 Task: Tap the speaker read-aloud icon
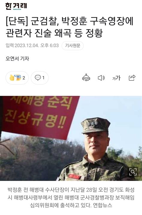click(101, 78)
